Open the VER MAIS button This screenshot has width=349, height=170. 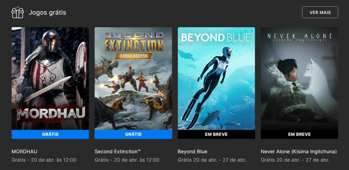pyautogui.click(x=320, y=12)
